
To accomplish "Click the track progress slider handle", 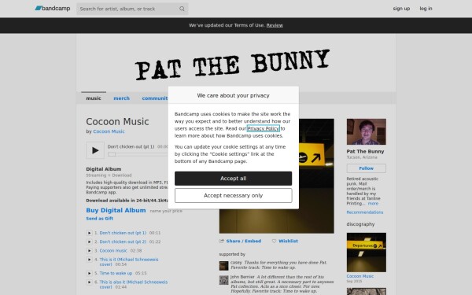I will [112, 154].
